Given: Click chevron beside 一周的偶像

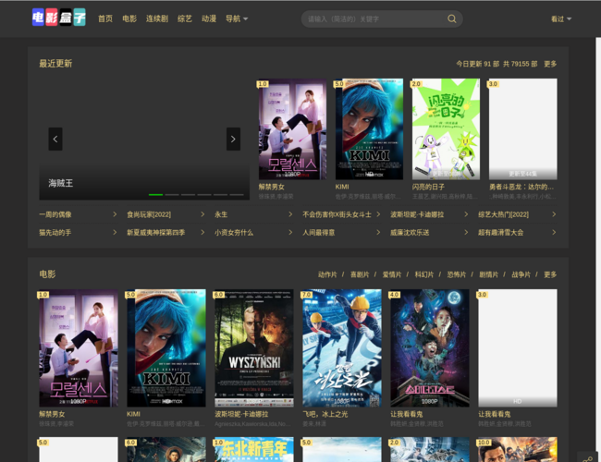Looking at the screenshot, I should point(115,214).
